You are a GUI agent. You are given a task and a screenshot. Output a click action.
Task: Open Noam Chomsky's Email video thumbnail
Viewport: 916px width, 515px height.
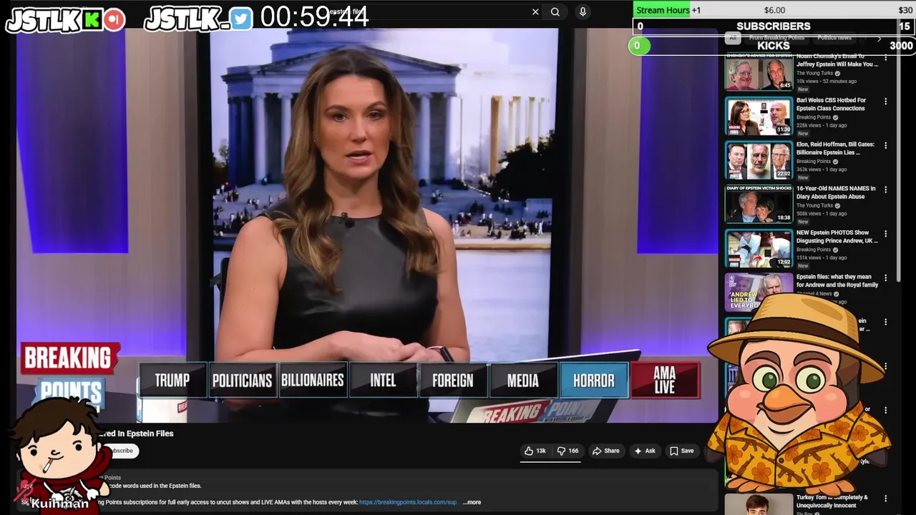[x=759, y=72]
